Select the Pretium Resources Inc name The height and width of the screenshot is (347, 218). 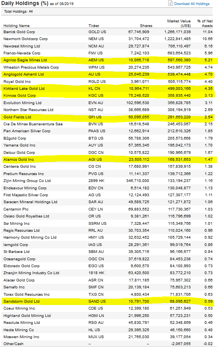[x=23, y=174]
